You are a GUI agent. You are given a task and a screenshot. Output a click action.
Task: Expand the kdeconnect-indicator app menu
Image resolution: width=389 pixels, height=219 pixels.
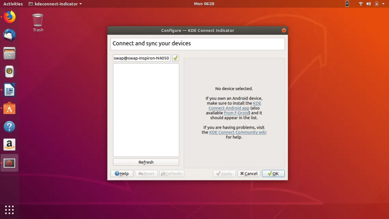[55, 4]
